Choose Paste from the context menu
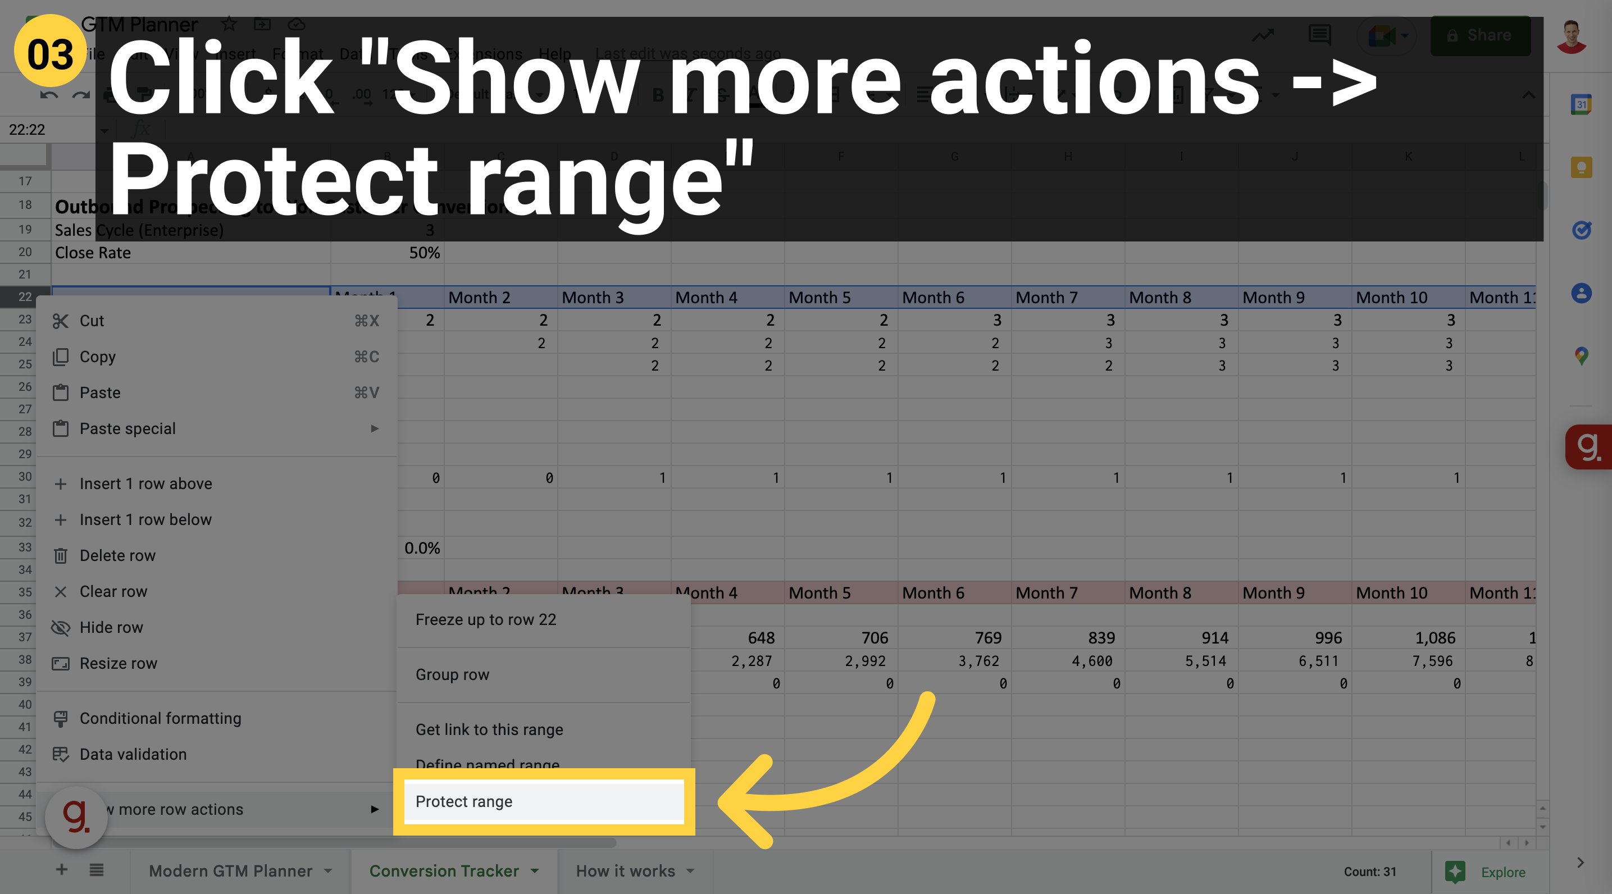This screenshot has height=894, width=1612. (x=216, y=393)
